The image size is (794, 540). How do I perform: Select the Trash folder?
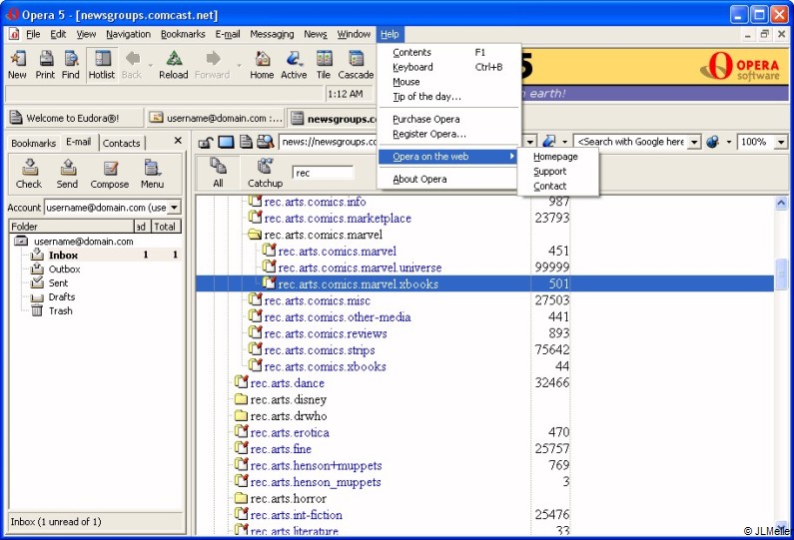click(x=60, y=310)
